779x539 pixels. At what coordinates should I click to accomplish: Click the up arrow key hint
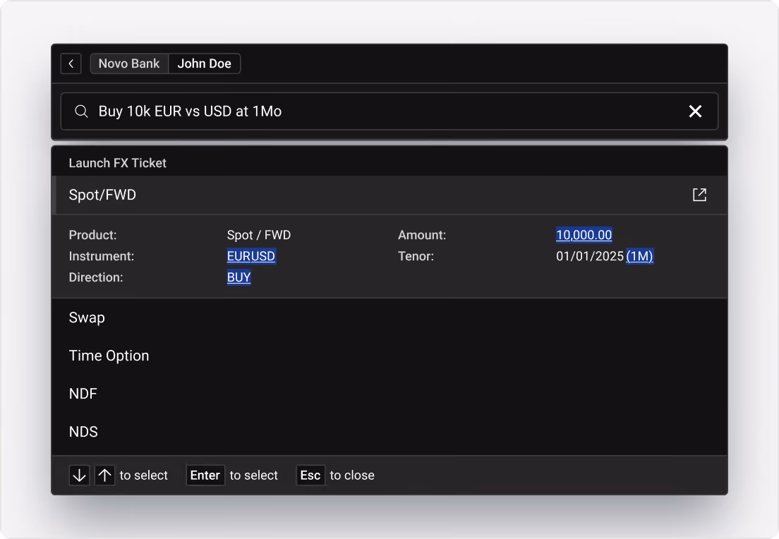(105, 476)
